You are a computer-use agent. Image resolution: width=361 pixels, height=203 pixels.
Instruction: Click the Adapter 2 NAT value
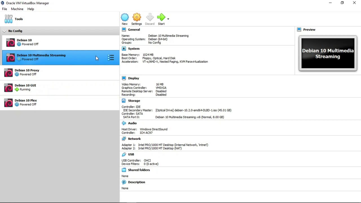(x=160, y=148)
